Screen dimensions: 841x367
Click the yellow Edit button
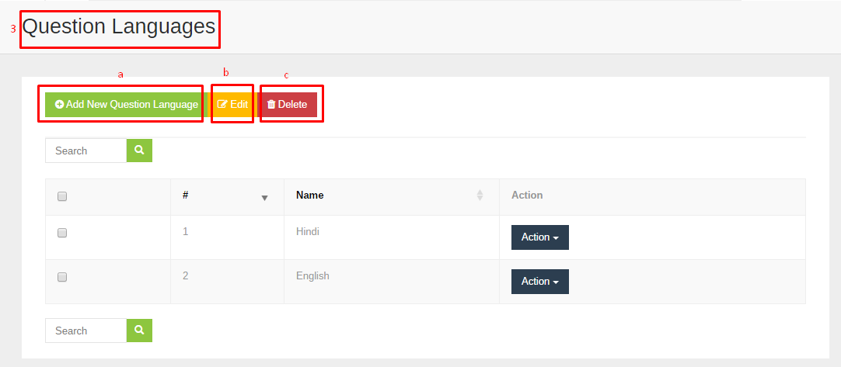(x=232, y=105)
